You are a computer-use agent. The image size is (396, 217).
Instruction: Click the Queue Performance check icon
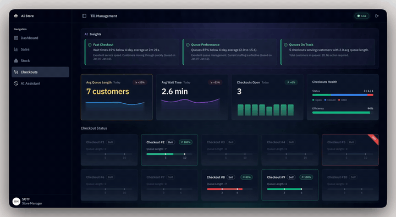click(188, 44)
